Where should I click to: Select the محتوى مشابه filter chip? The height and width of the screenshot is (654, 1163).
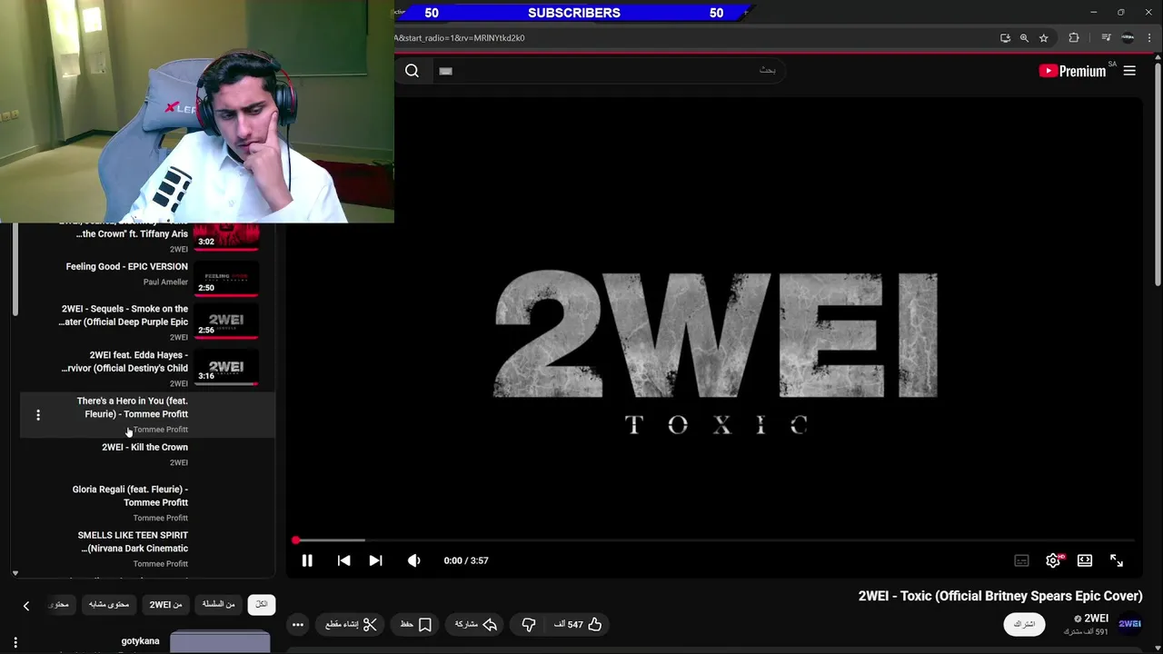tap(109, 604)
